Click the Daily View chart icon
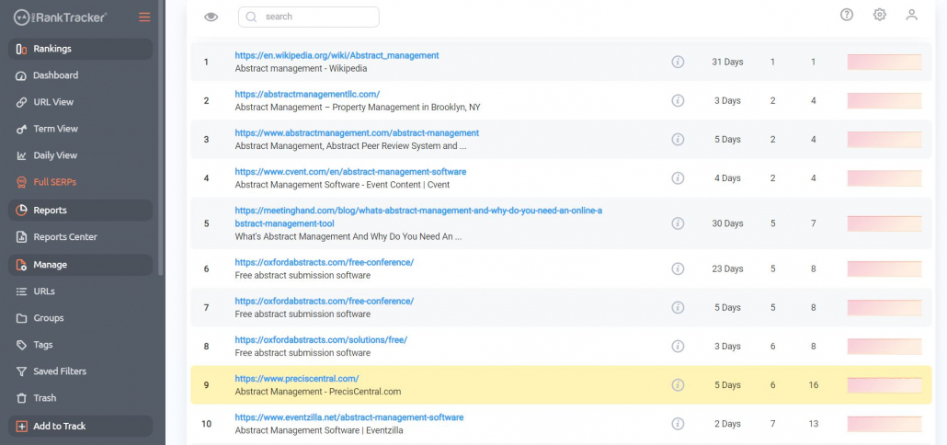This screenshot has width=947, height=445. click(22, 155)
